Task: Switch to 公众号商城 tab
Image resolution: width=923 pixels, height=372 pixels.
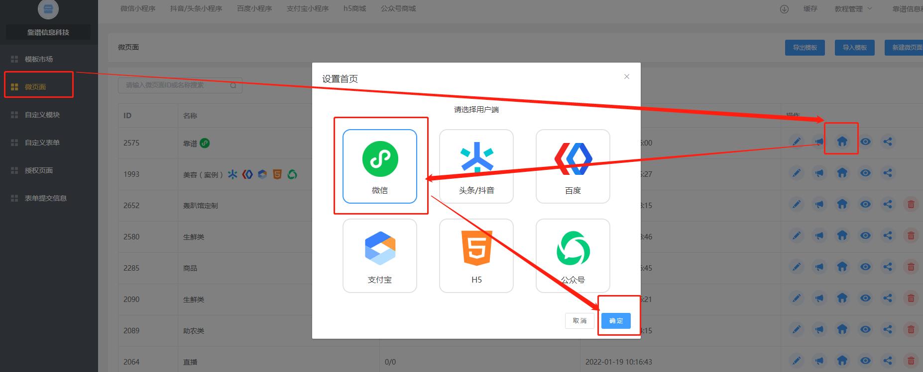Action: 398,8
